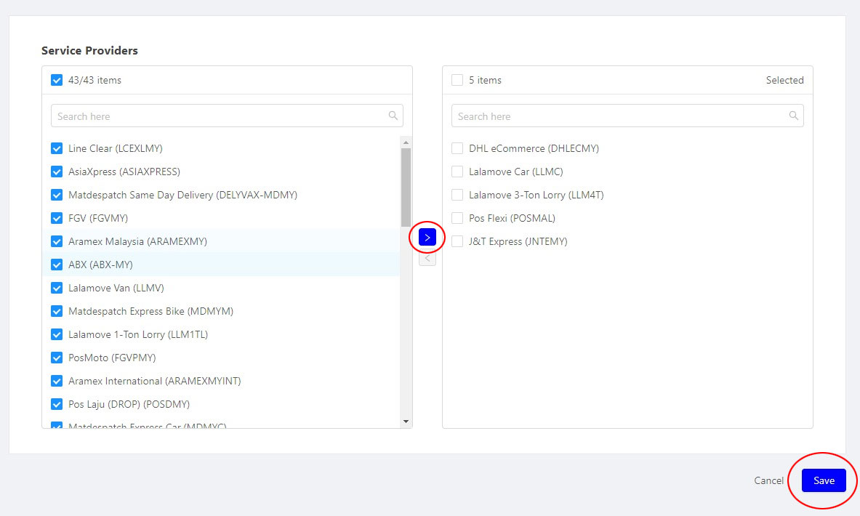Uncheck PosMoto (FGVPMY) checkbox

pyautogui.click(x=57, y=358)
